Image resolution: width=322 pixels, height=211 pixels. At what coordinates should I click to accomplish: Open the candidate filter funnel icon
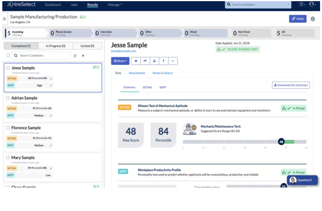click(x=83, y=56)
